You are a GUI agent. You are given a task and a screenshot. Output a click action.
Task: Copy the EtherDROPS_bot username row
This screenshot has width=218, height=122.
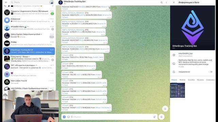click(x=192, y=55)
